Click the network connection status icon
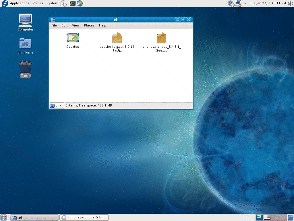This screenshot has height=221, width=294. [x=238, y=3]
